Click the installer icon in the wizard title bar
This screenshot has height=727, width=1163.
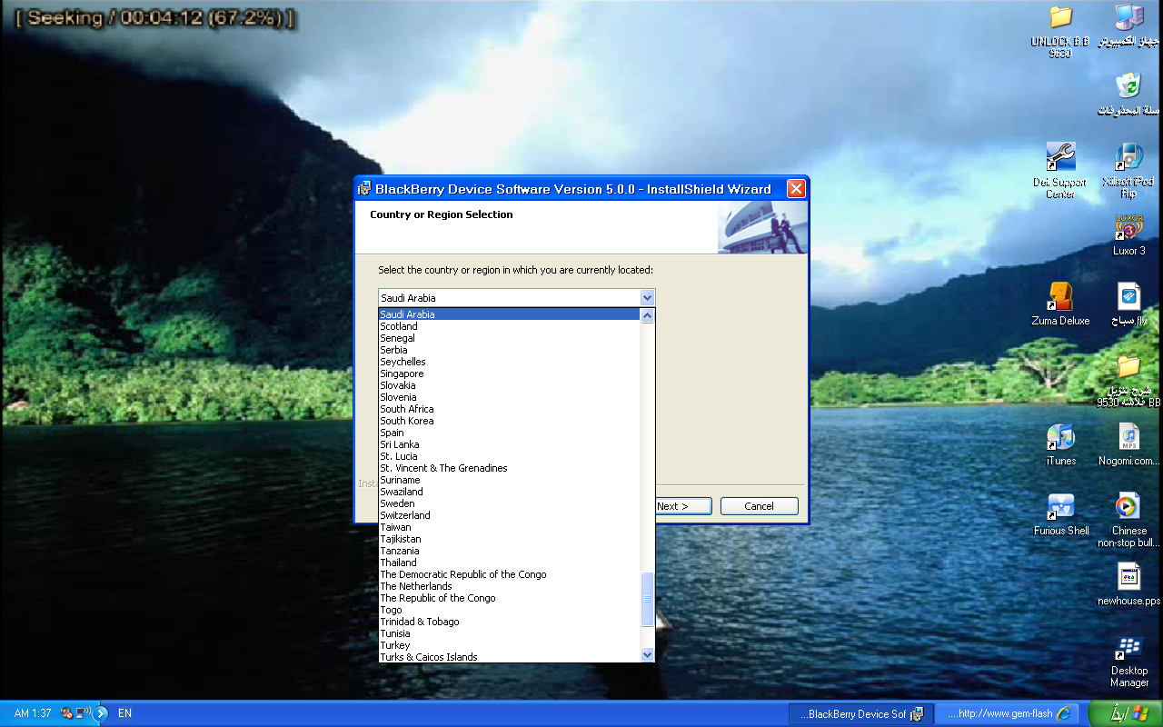(364, 189)
